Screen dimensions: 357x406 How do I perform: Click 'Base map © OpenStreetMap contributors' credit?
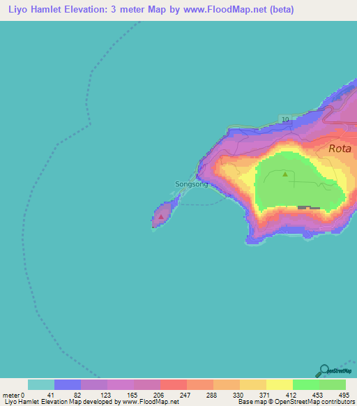click(x=296, y=402)
